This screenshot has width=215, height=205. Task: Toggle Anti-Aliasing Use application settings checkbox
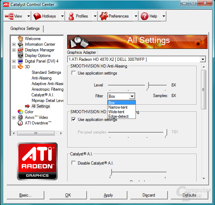coord(74,73)
